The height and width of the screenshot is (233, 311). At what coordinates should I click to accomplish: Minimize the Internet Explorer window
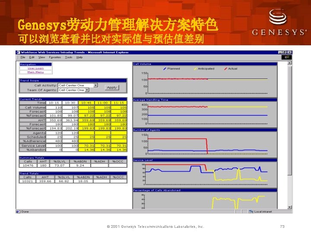[x=280, y=52]
